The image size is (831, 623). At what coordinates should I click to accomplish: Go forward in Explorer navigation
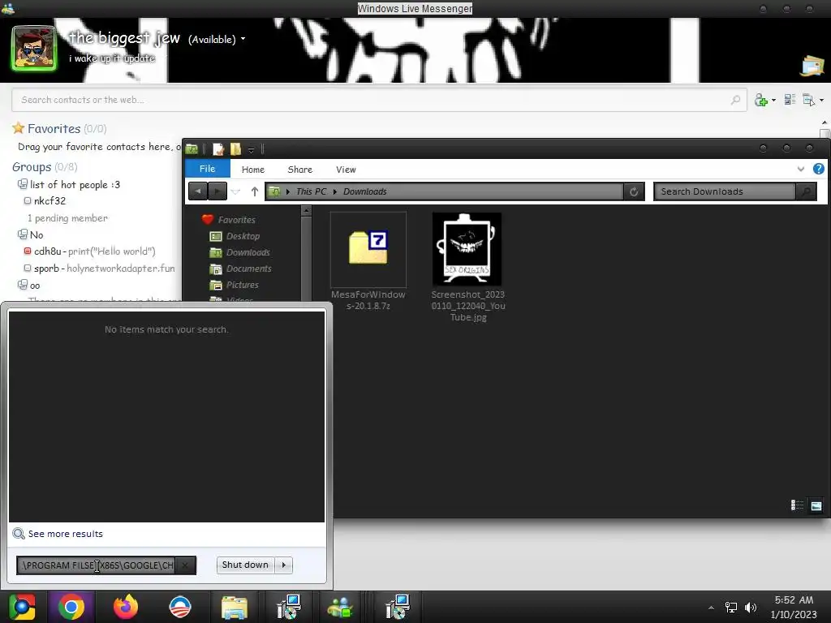[217, 191]
